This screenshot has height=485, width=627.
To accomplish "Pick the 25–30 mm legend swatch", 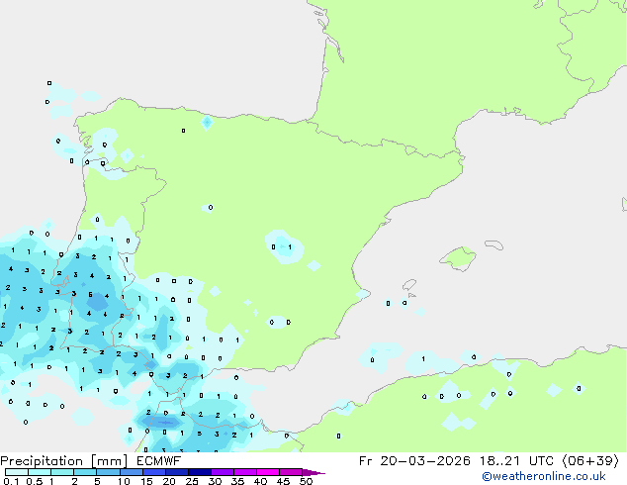I will click(x=199, y=472).
